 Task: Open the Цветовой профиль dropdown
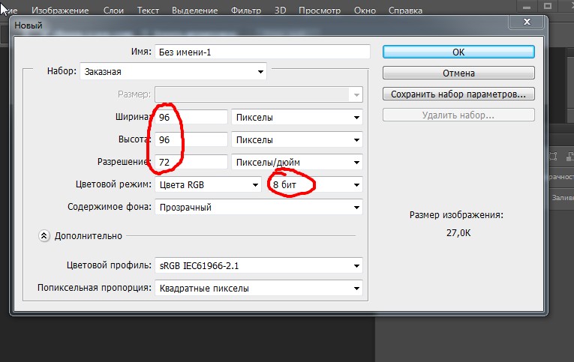point(258,266)
